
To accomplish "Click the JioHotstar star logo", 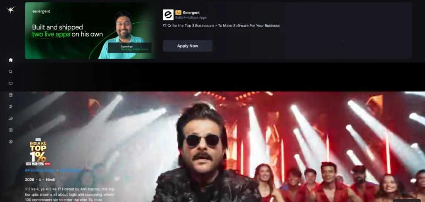I will (10, 10).
